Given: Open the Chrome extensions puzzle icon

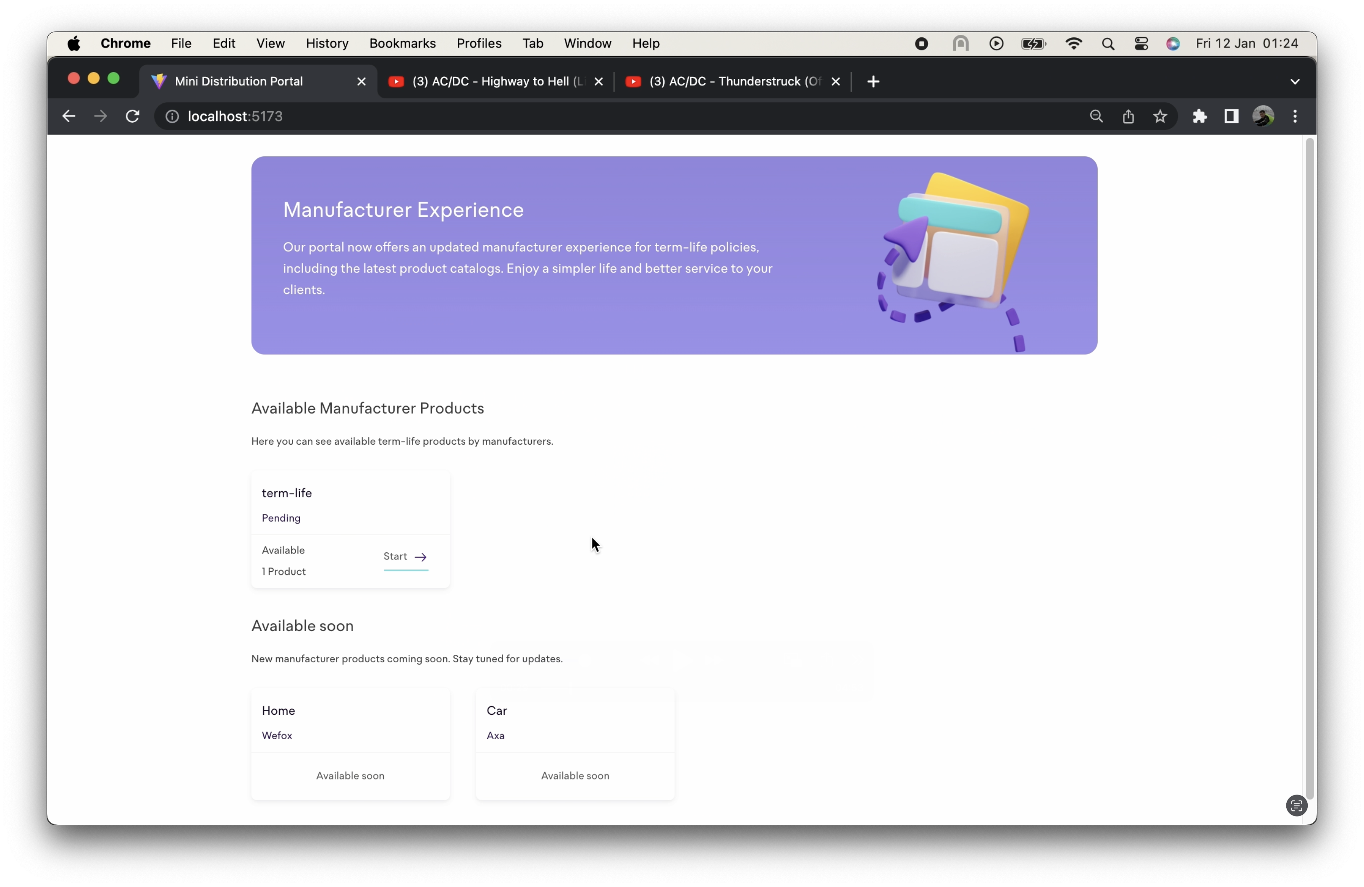Looking at the screenshot, I should coord(1199,116).
